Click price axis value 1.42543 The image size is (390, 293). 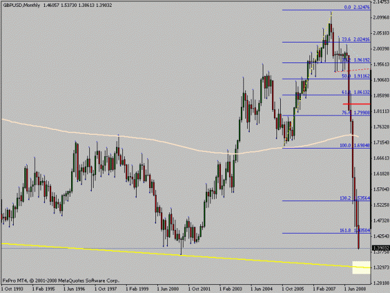click(x=381, y=236)
